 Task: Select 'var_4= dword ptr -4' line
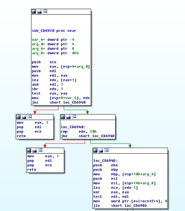[x=53, y=40]
